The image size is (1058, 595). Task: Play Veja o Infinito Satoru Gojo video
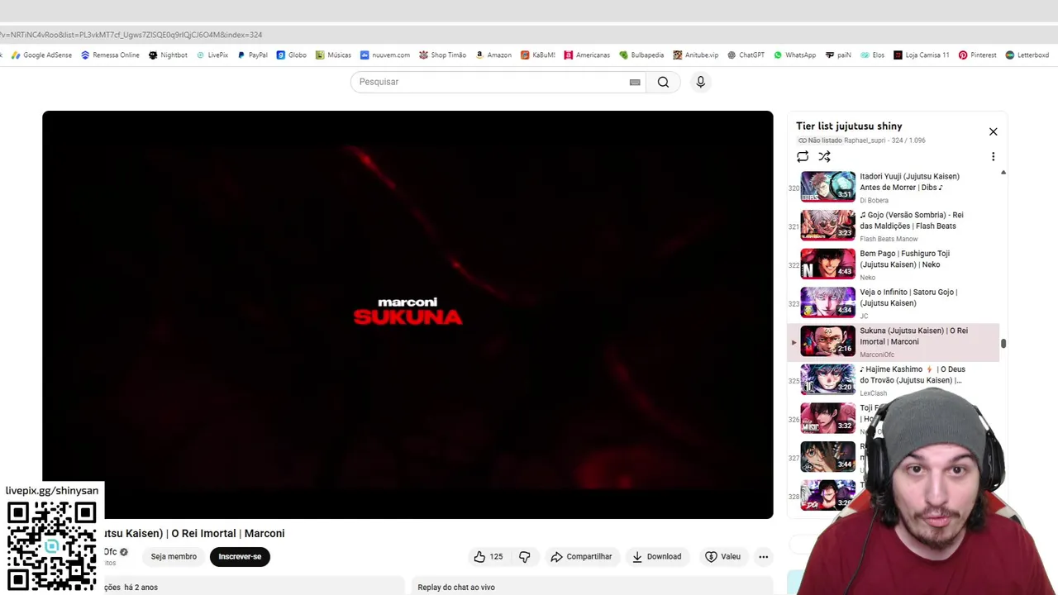[894, 303]
